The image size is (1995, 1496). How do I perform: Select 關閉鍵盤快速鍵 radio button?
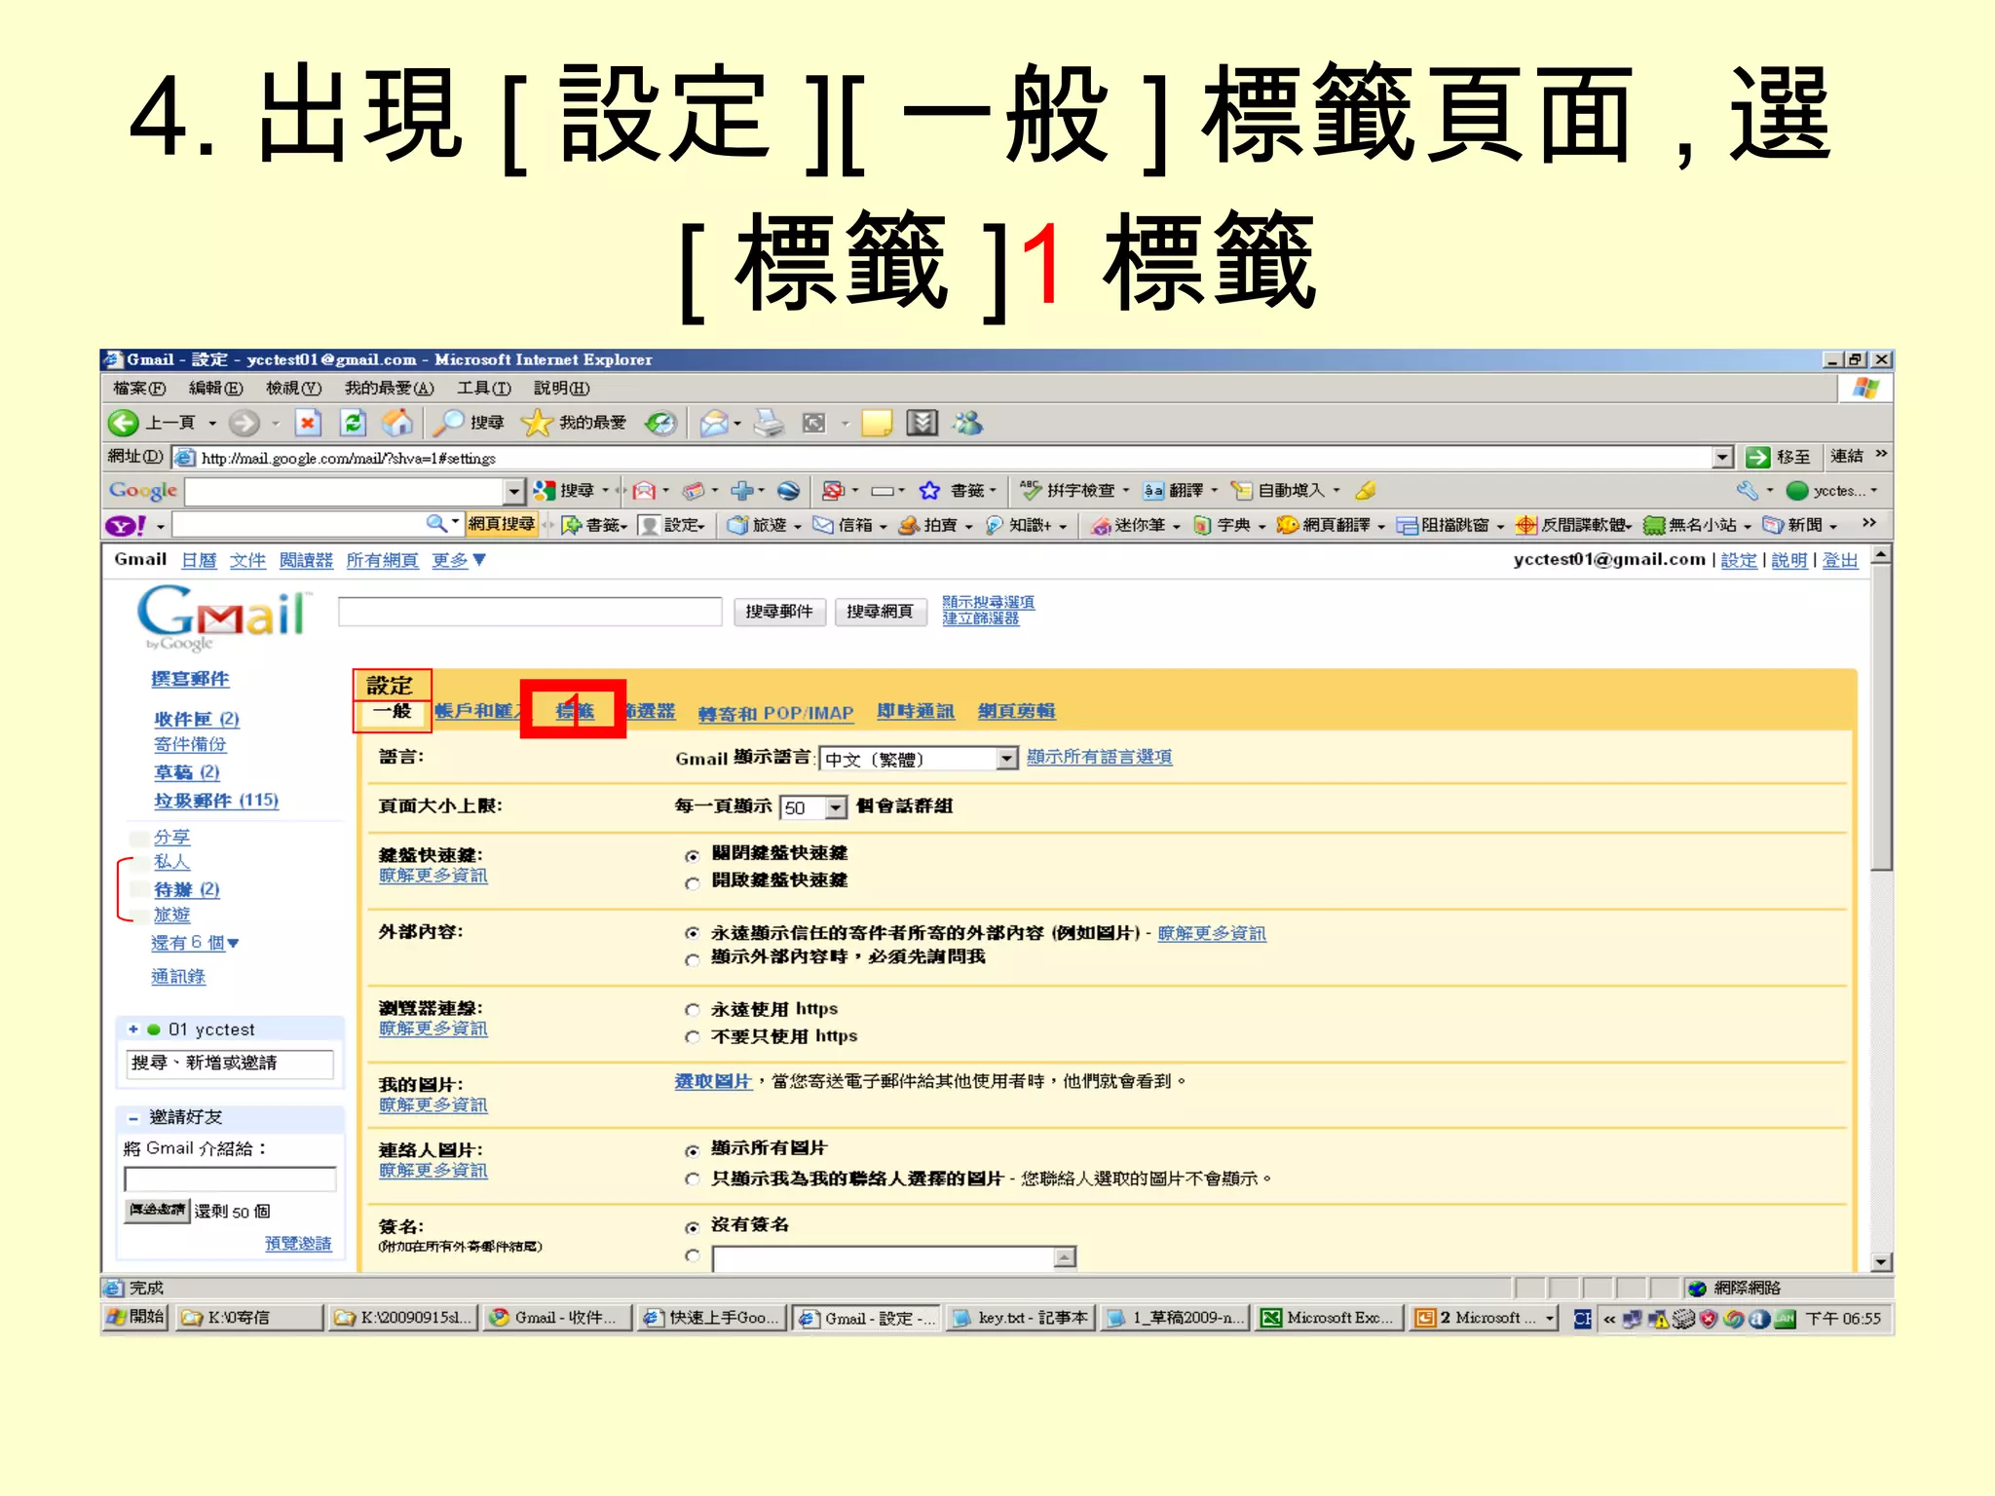(693, 856)
